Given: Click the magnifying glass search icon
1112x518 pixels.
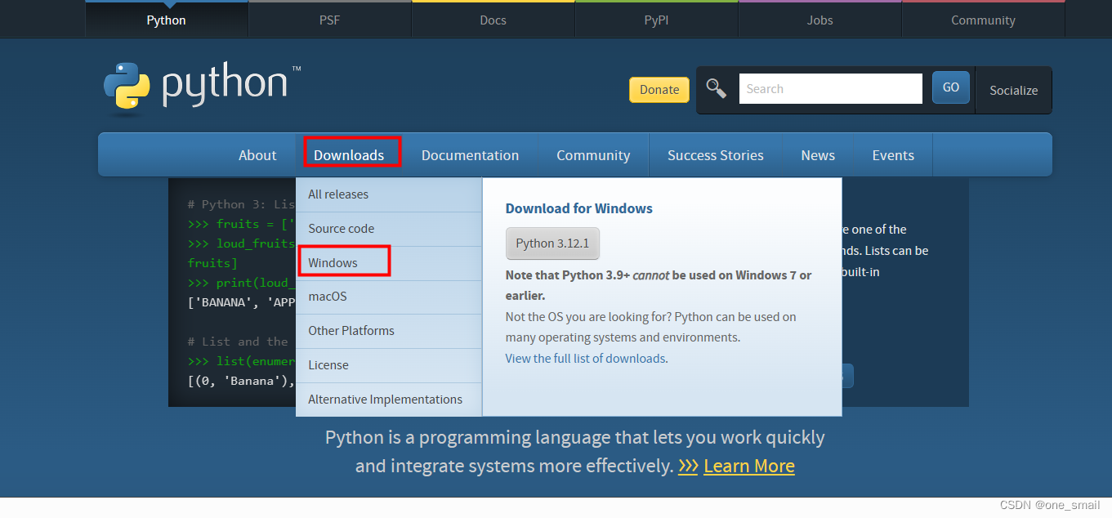Looking at the screenshot, I should click(717, 88).
